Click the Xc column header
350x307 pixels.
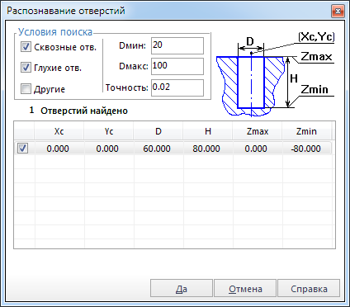click(x=59, y=131)
